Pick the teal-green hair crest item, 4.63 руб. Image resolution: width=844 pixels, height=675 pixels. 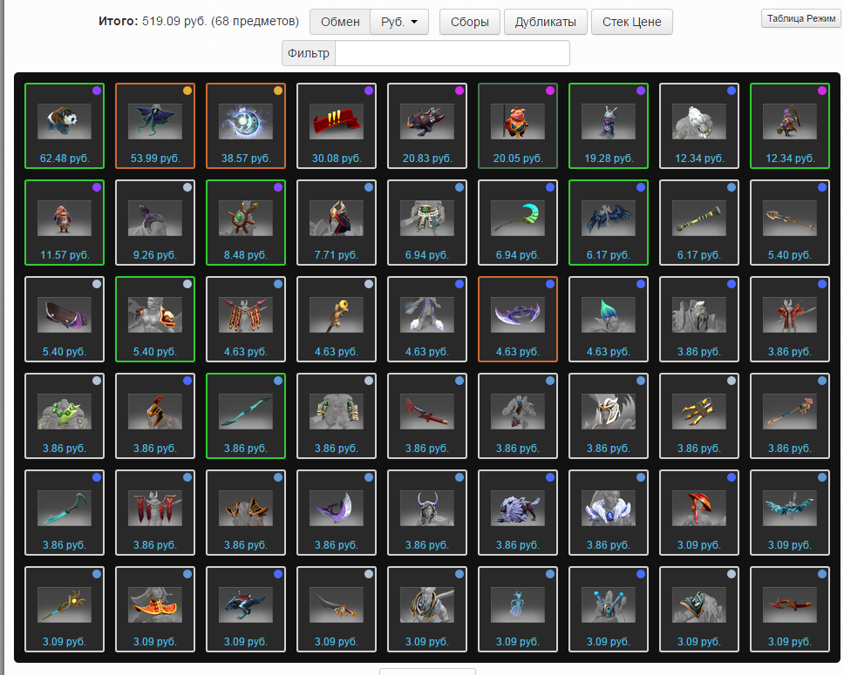609,320
